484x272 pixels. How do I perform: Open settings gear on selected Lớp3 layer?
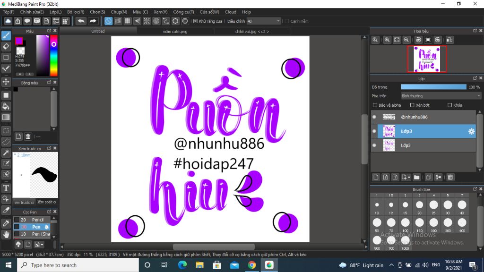click(471, 131)
